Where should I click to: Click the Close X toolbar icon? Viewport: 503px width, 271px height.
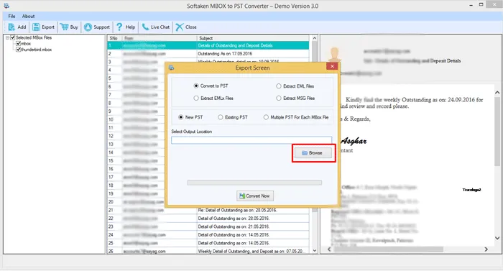tap(180, 27)
